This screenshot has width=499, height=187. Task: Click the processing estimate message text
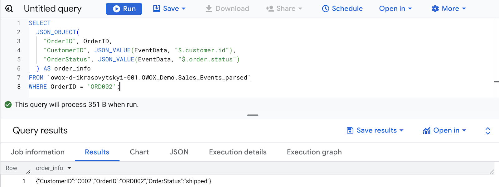pyautogui.click(x=77, y=105)
